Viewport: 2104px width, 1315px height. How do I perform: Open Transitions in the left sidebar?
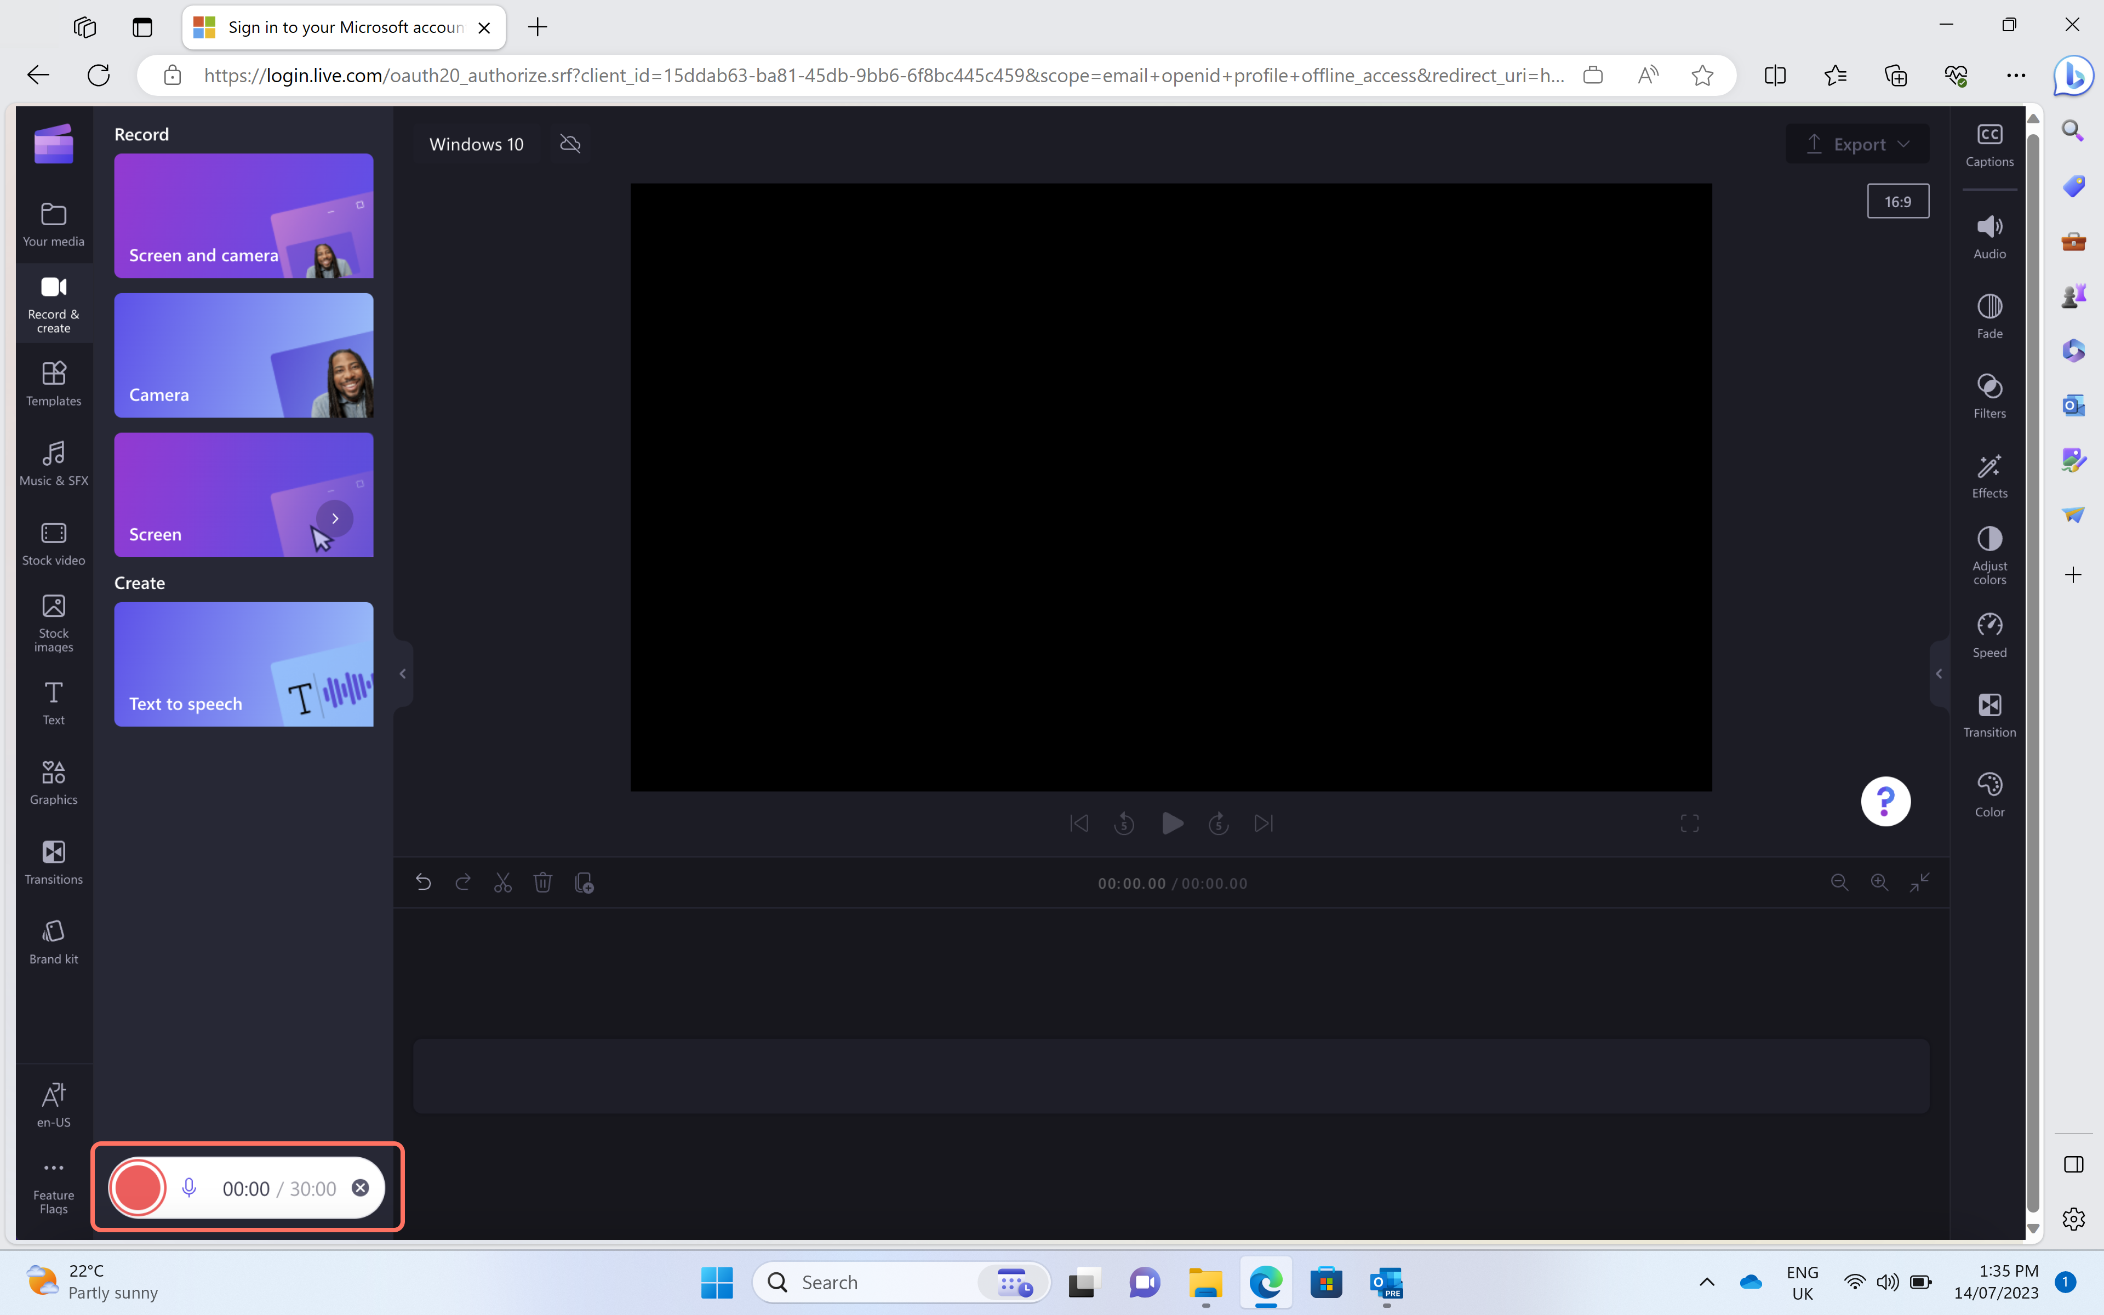(x=54, y=863)
